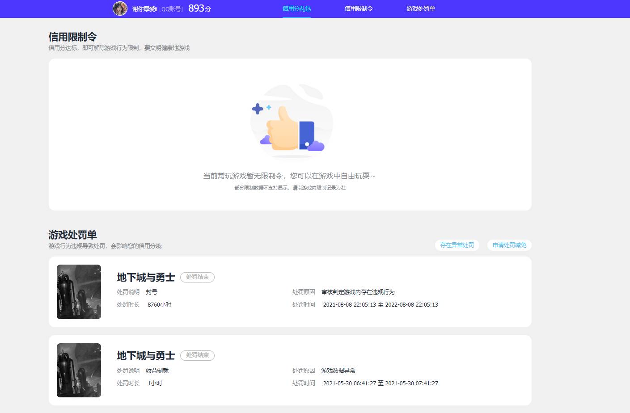Image resolution: width=630 pixels, height=413 pixels.
Task: Click the 存在异常处罚 button
Action: (457, 245)
